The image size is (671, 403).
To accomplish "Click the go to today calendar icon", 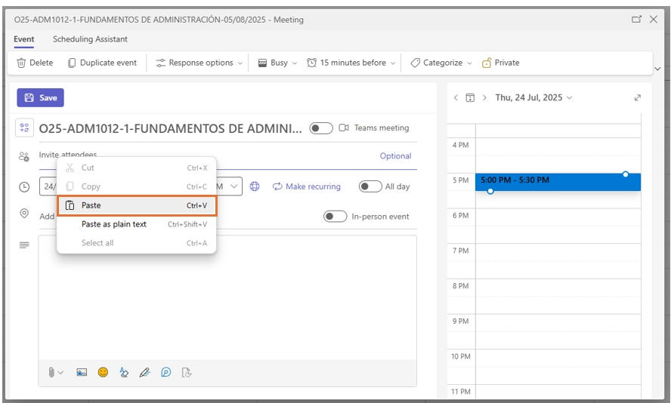I will click(x=470, y=98).
